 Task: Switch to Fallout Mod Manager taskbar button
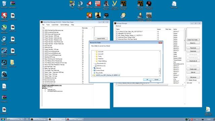39,119
